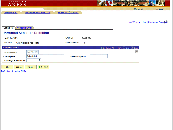The width and height of the screenshot is (173, 130).
Task: Click the Personal Schedule Definition heading
Action: click(x=26, y=33)
